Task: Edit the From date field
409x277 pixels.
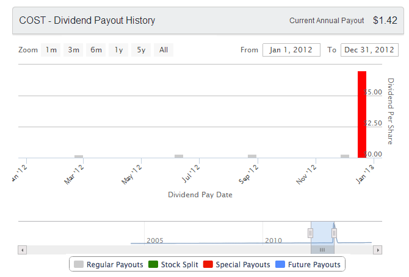Action: point(291,50)
